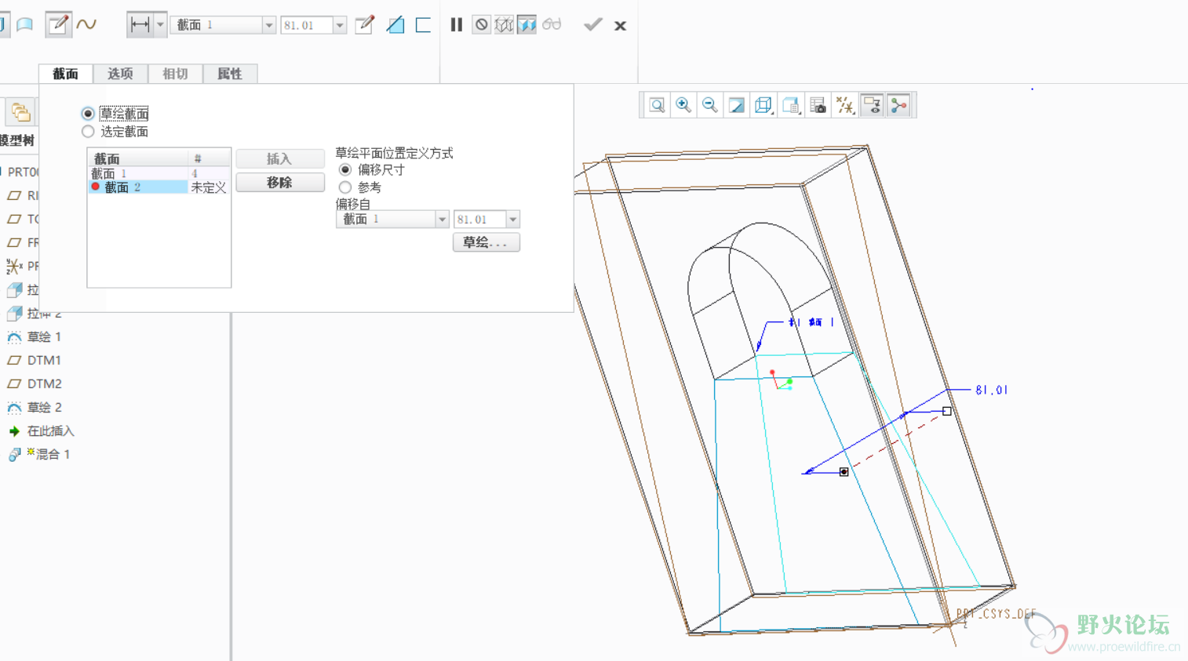This screenshot has height=661, width=1188.
Task: Select 拉伸 2 in the model tree
Action: click(44, 314)
